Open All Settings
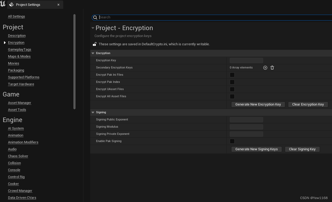Viewport: 332px width, 202px height. (x=17, y=17)
